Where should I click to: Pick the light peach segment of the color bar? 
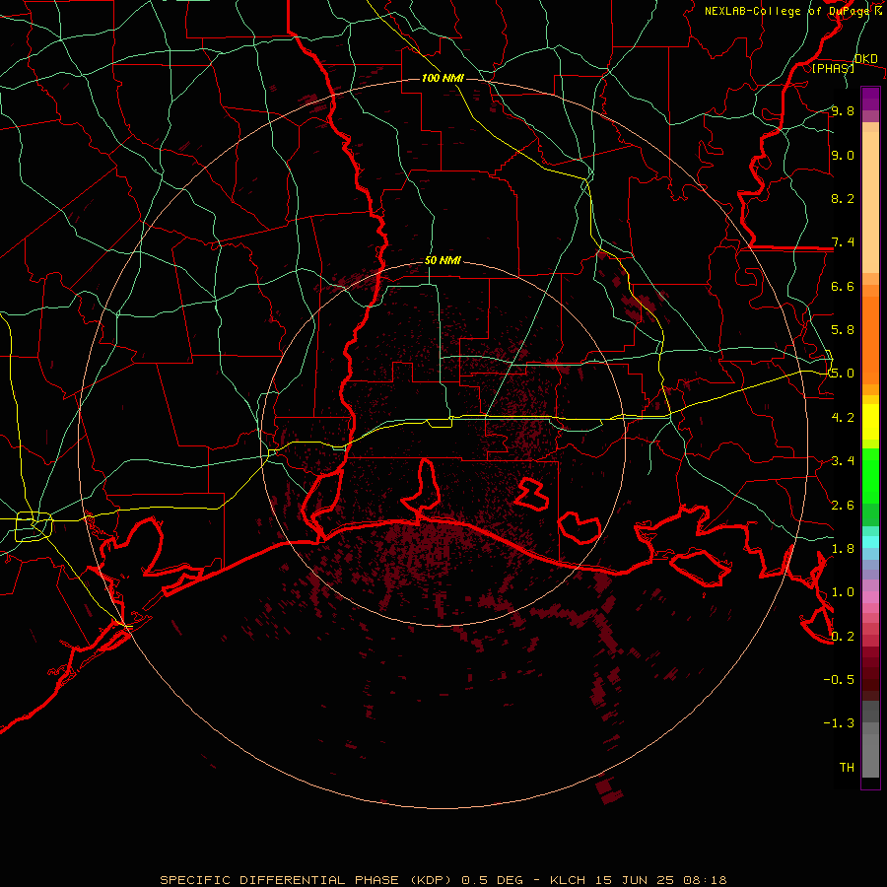870,202
